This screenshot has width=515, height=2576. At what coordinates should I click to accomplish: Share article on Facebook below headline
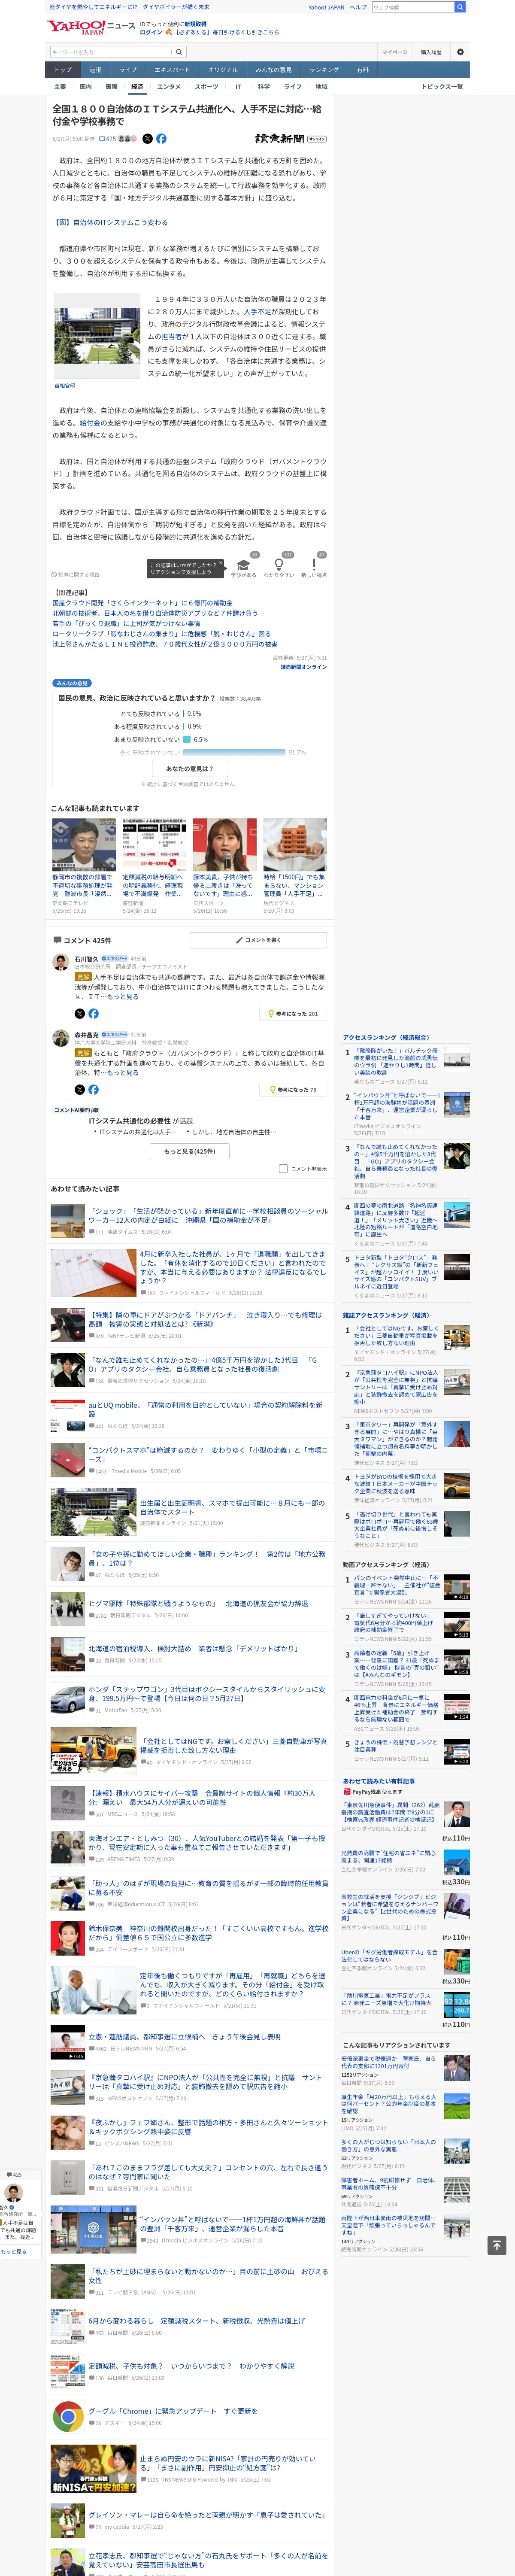pyautogui.click(x=161, y=139)
